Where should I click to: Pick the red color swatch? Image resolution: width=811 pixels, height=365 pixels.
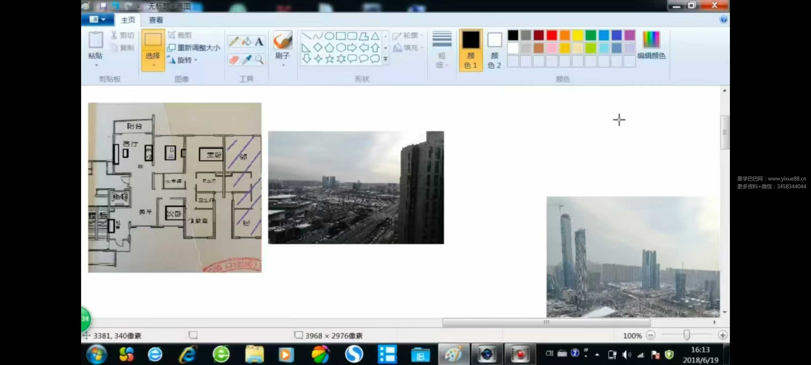point(551,35)
